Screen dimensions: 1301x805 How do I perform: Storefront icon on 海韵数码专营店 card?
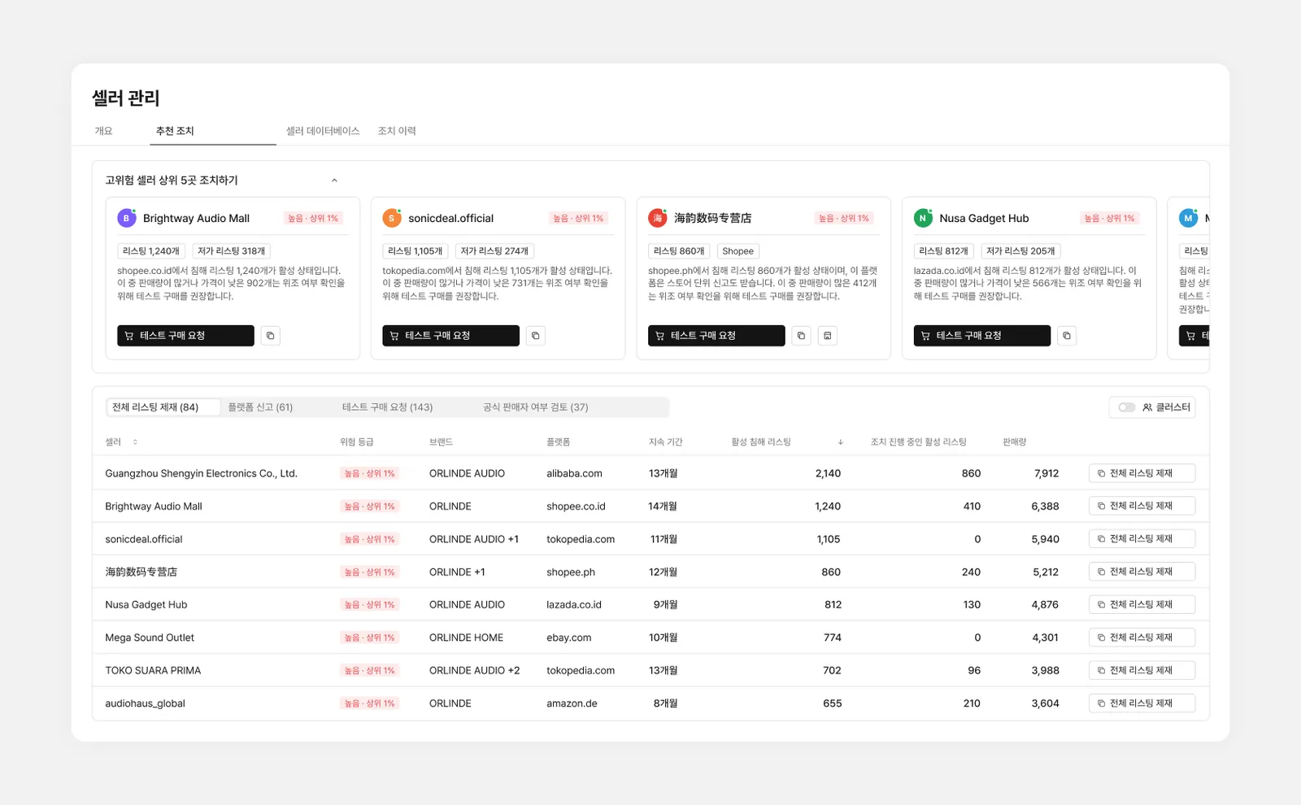pos(827,336)
